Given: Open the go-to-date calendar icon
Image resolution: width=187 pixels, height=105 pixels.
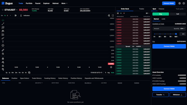Looking at the screenshot, I should pos(29,73).
